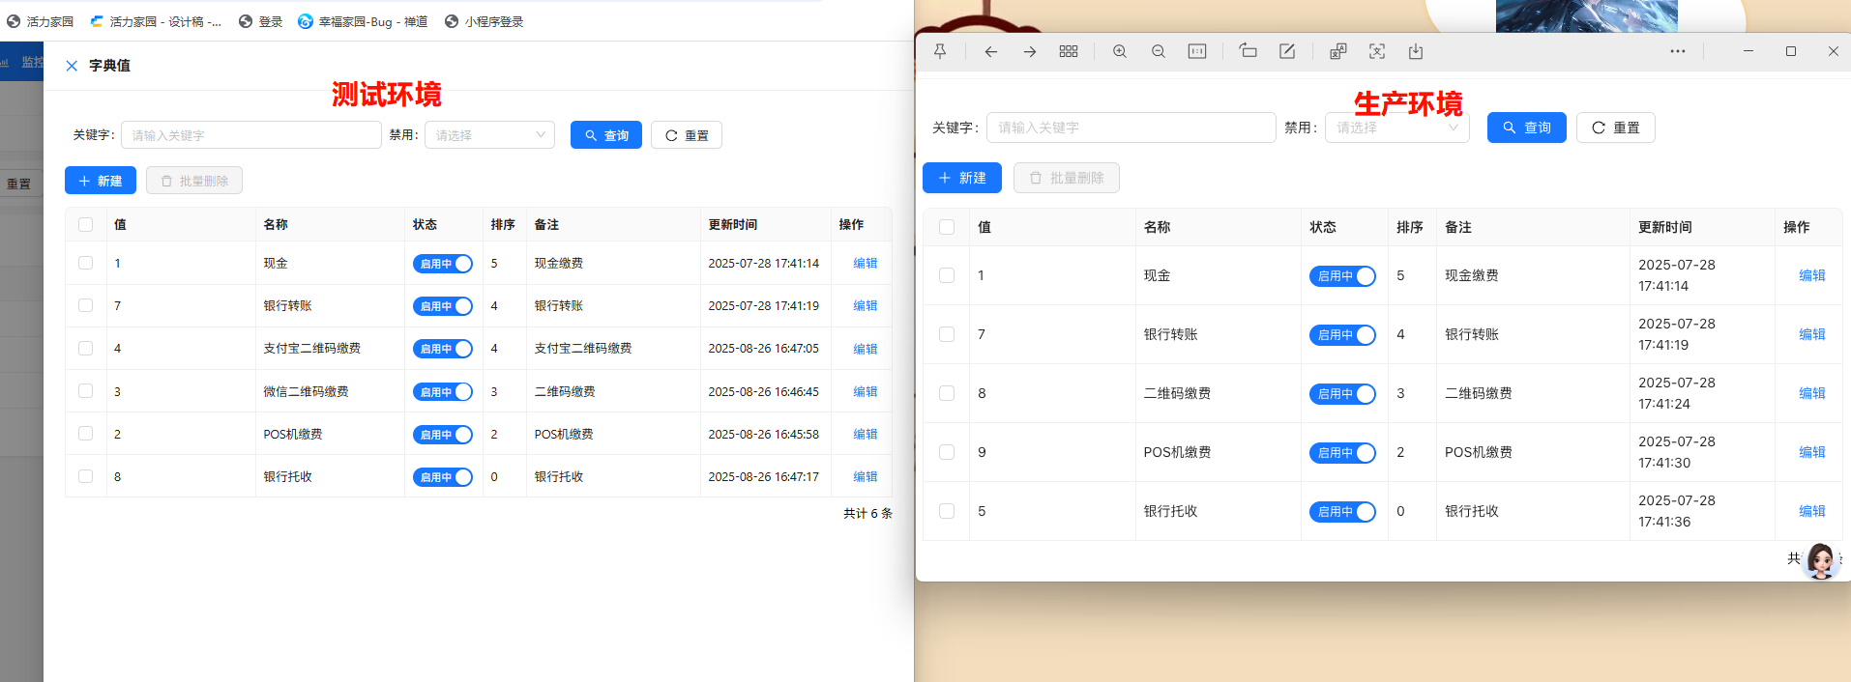Zoom in on the viewer image
The image size is (1851, 682).
point(1120,51)
